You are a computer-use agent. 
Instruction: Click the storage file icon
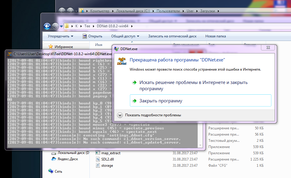pyautogui.click(x=98, y=165)
